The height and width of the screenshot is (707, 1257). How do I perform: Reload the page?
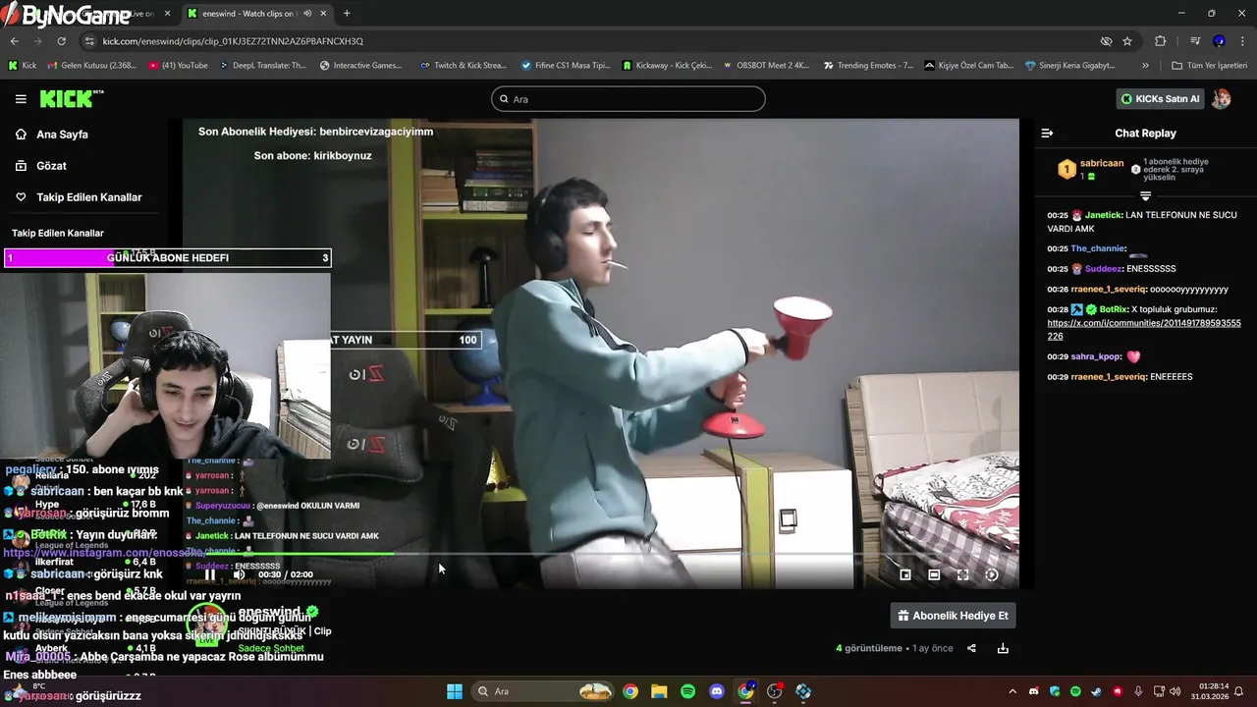[62, 41]
